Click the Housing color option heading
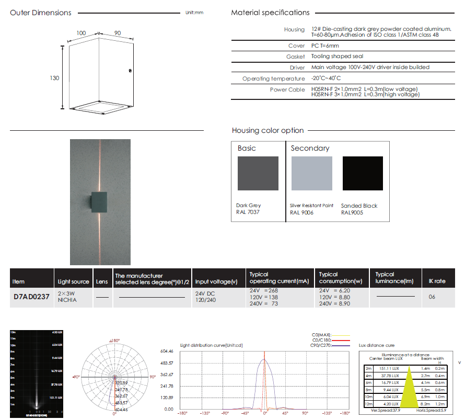The height and width of the screenshot is (419, 465). point(268,130)
